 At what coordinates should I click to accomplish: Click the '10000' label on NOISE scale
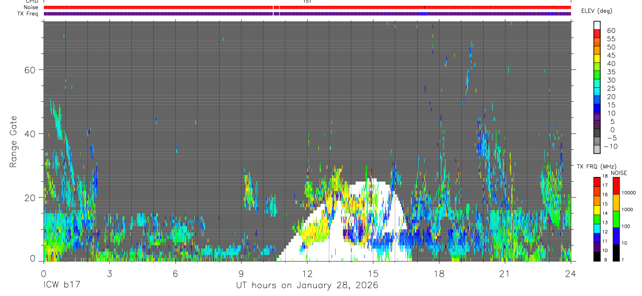(629, 193)
